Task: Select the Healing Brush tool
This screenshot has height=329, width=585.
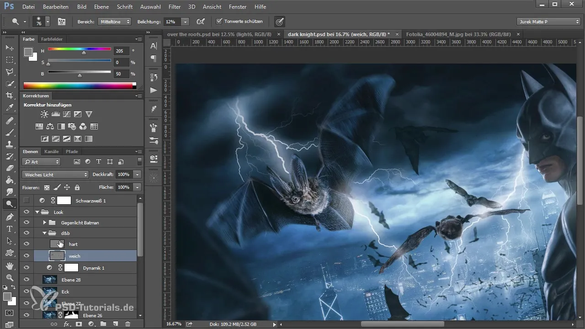Action: pos(9,120)
